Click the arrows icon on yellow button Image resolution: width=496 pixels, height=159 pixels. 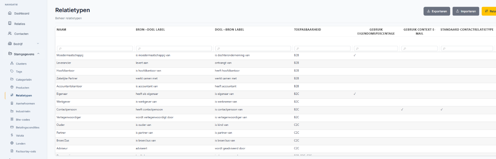point(487,11)
